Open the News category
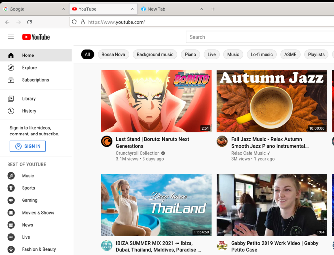Image resolution: width=334 pixels, height=255 pixels. click(27, 225)
